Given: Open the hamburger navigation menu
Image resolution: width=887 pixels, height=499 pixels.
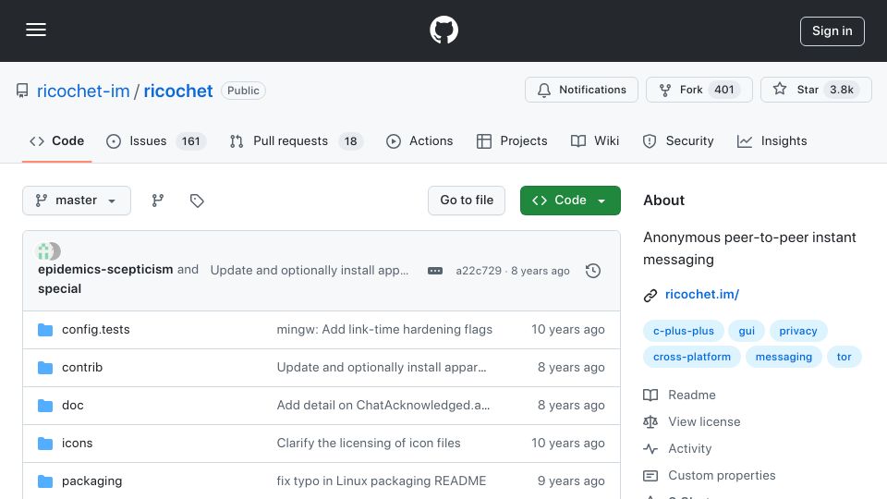Looking at the screenshot, I should (36, 30).
